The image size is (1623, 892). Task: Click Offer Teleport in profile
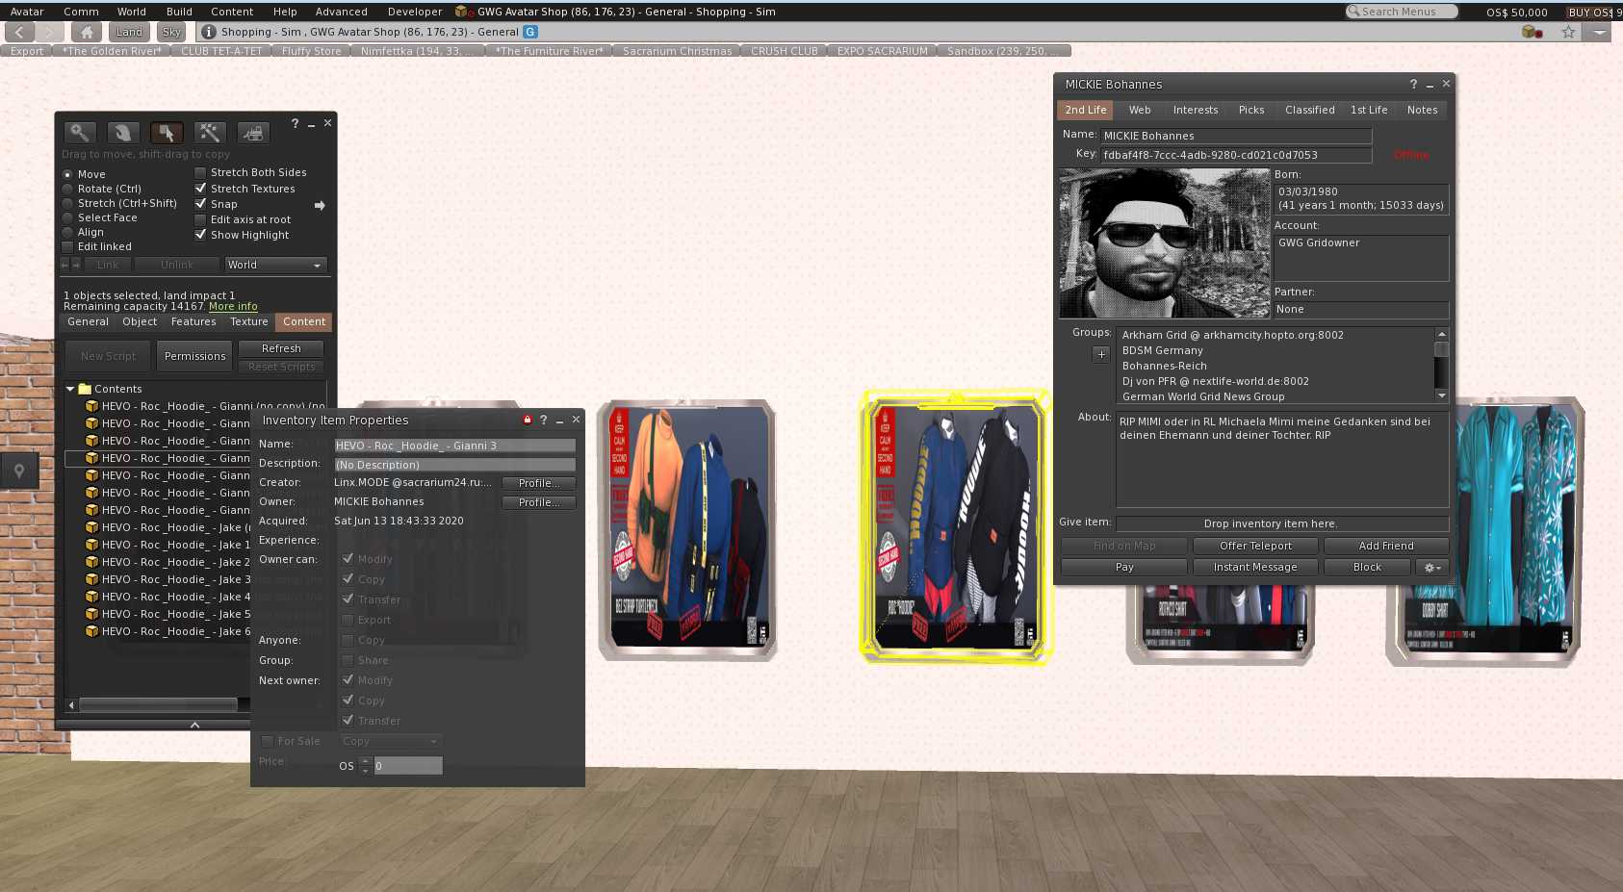click(1255, 546)
